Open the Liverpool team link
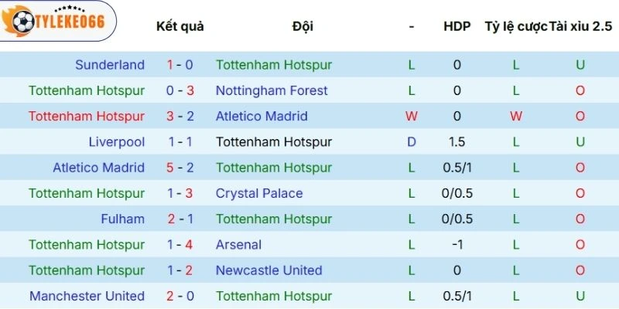 tap(117, 142)
